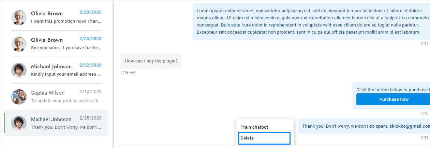Select Delete in the message menu
Image resolution: width=430 pixels, height=148 pixels.
(264, 138)
